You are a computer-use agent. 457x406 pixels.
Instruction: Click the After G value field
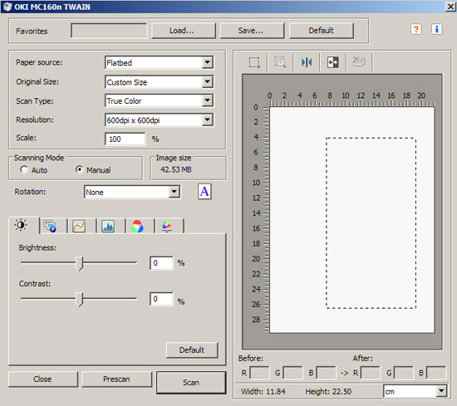point(403,373)
